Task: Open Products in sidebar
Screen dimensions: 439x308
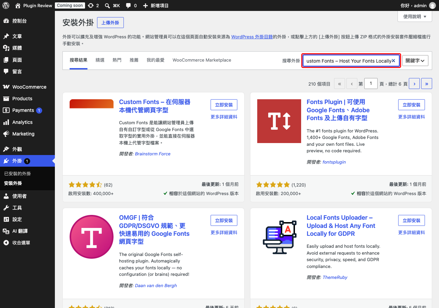Action: tap(27, 99)
